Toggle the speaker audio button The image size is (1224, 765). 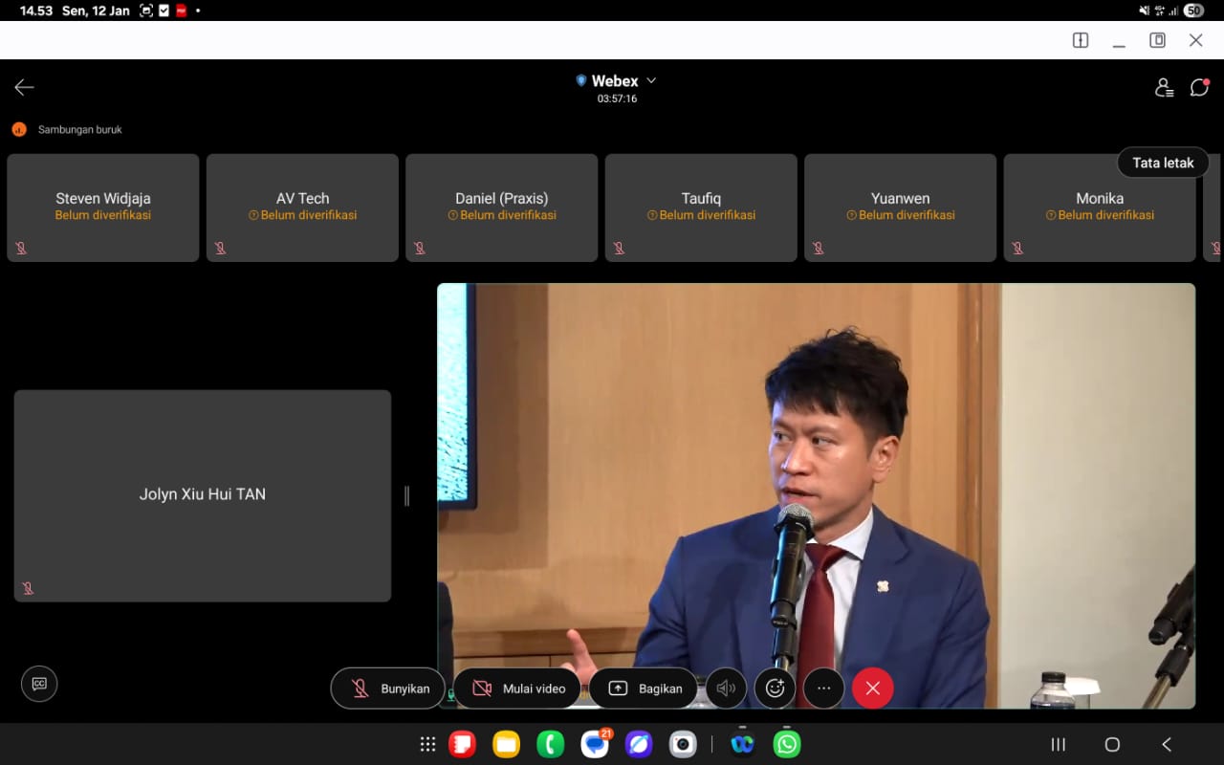tap(726, 688)
